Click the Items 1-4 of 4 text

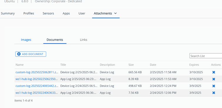tap(23, 101)
